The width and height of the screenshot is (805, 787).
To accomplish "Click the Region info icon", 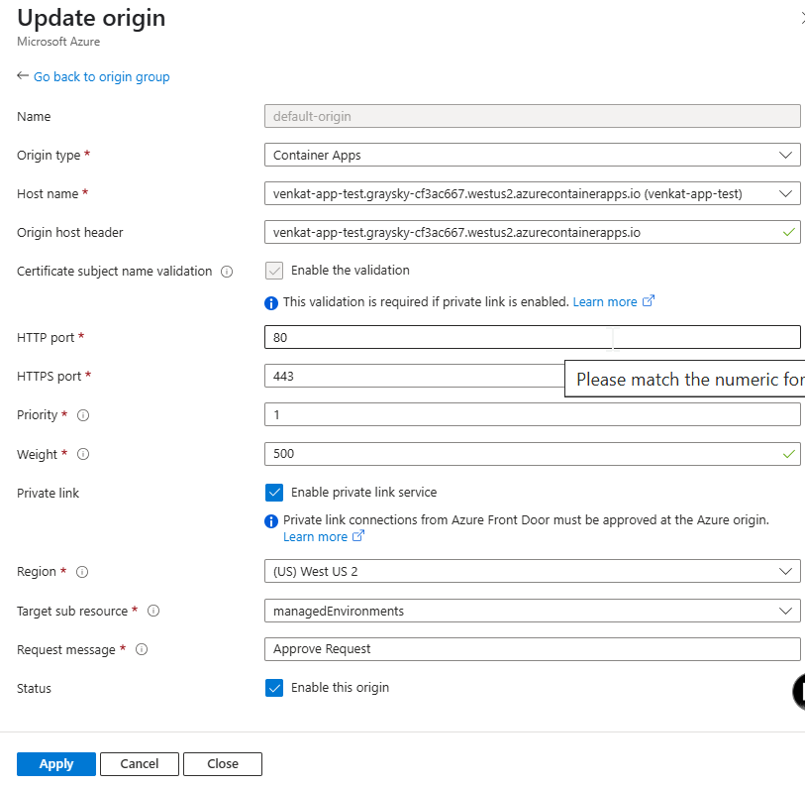I will click(x=82, y=572).
